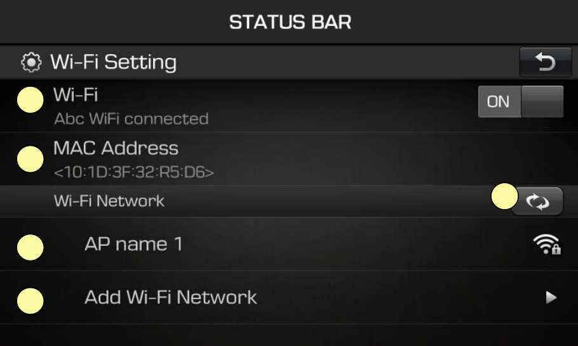Open the arrow on Add Wi-Fi Network

click(x=551, y=297)
